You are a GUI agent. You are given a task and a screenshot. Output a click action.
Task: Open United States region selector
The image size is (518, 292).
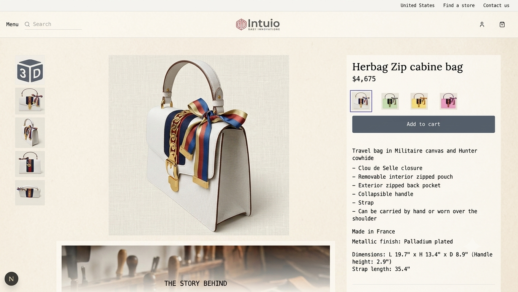point(418,5)
